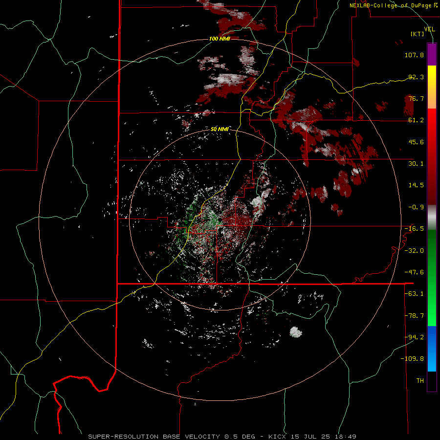The height and width of the screenshot is (440, 440).
Task: Click the -78.7 scale value
Action: [x=414, y=316]
